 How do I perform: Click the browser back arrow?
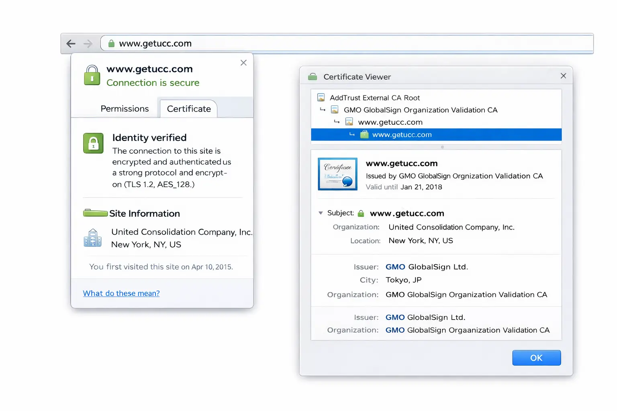(x=71, y=44)
